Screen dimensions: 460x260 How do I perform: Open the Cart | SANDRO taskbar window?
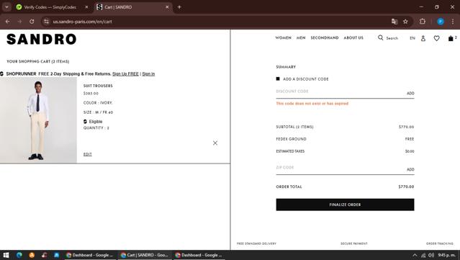click(145, 255)
